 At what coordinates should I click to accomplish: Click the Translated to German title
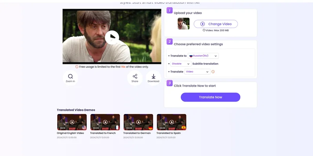point(137,133)
